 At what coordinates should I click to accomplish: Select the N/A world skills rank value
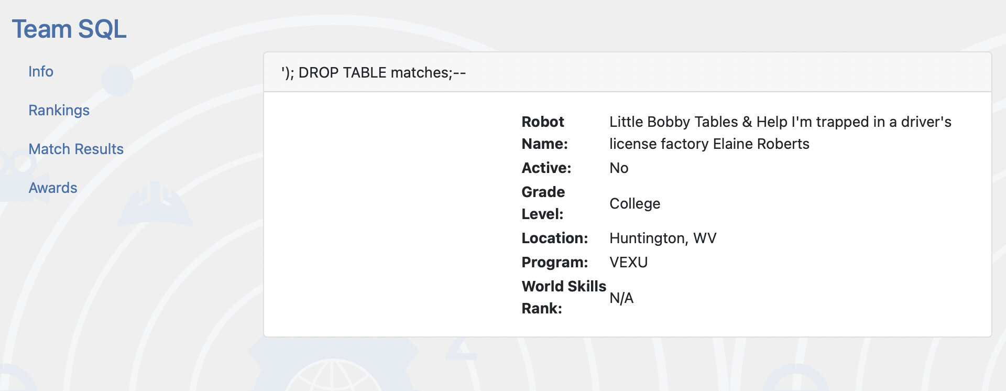(x=621, y=298)
